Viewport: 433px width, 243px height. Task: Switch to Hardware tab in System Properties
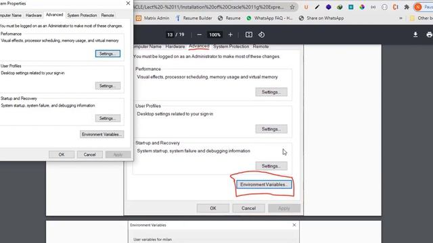[x=34, y=16]
